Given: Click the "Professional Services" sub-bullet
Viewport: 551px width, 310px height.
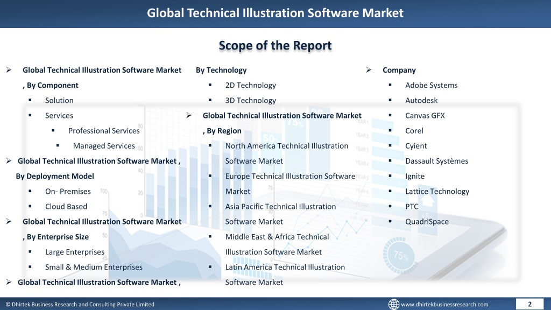Looking at the screenshot, I should (x=104, y=131).
